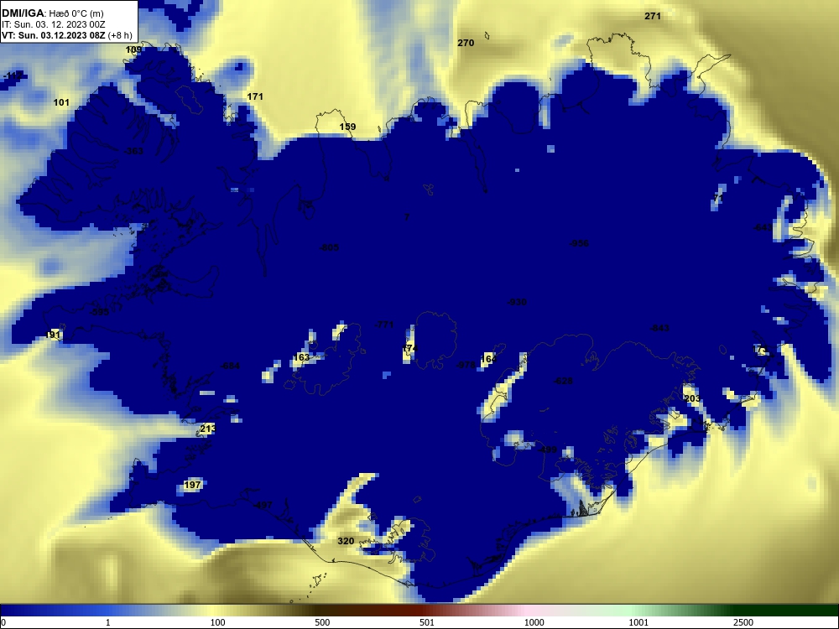839x629 pixels.
Task: Click the "-112" value label
Action: click(13, 76)
